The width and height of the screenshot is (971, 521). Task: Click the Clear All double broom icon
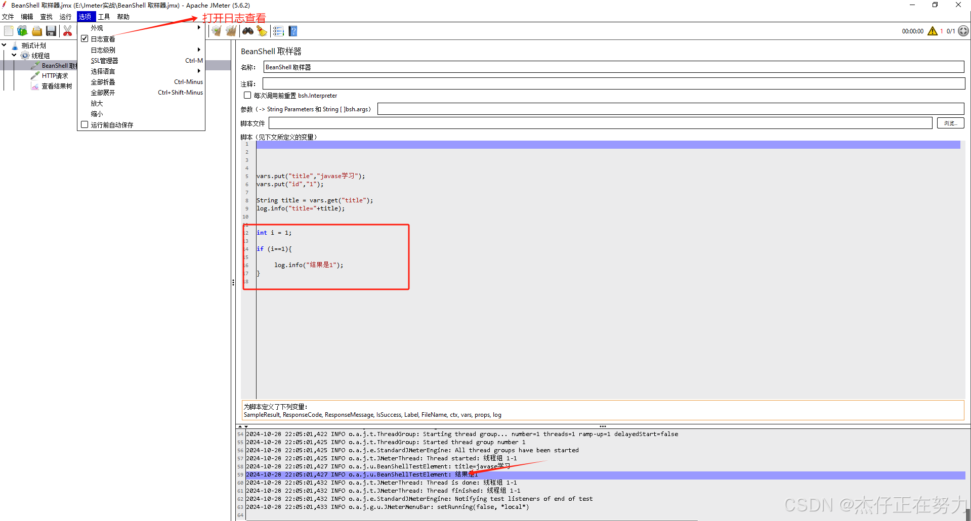[x=231, y=31]
